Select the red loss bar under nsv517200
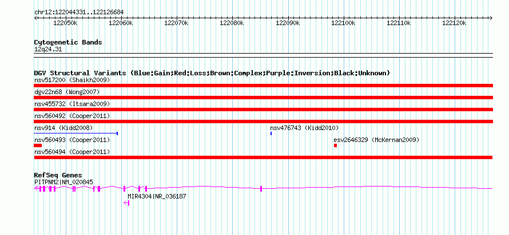This screenshot has height=235, width=509. pos(263,86)
